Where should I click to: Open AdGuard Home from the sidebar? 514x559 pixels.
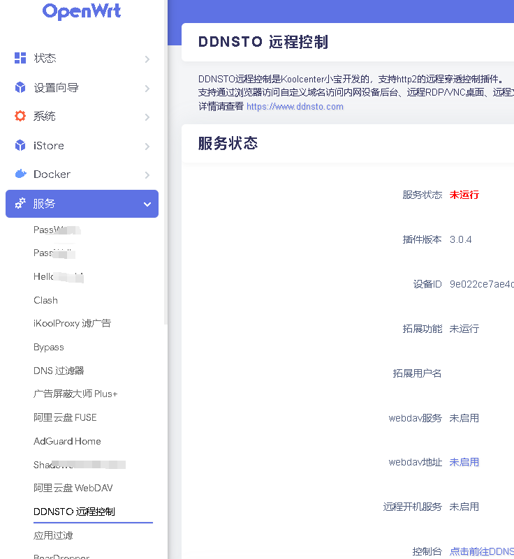[x=67, y=441]
